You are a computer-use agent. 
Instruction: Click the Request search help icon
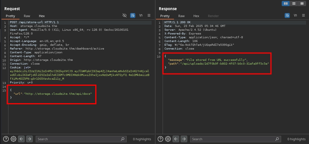click(6, 139)
